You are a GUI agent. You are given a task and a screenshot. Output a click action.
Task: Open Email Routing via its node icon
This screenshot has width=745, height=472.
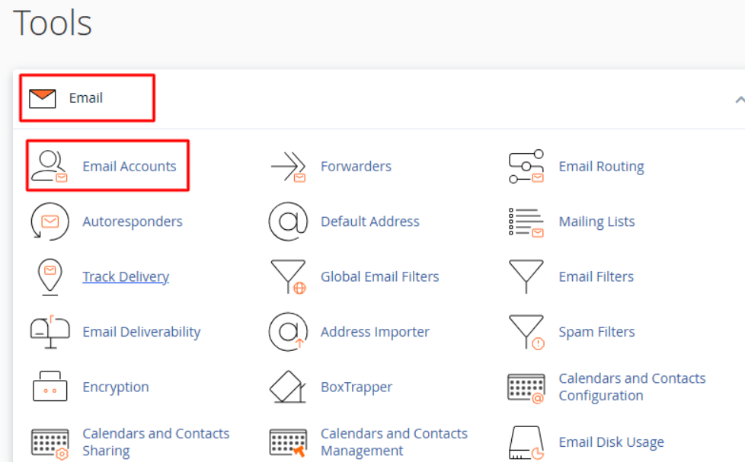pos(526,165)
